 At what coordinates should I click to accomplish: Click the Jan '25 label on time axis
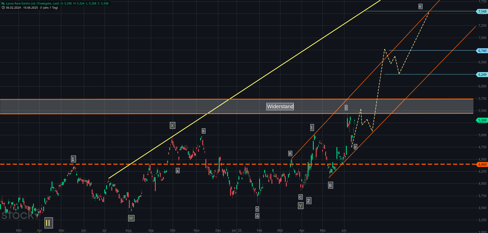[237, 230]
